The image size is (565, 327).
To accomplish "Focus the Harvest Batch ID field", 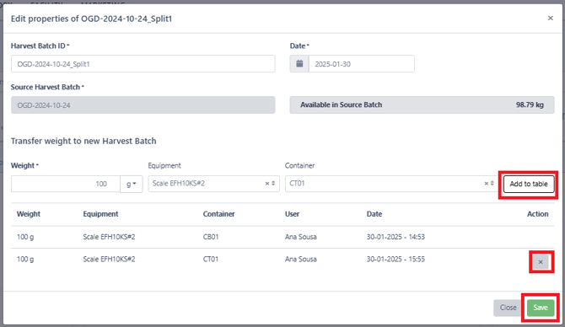I will (x=143, y=64).
